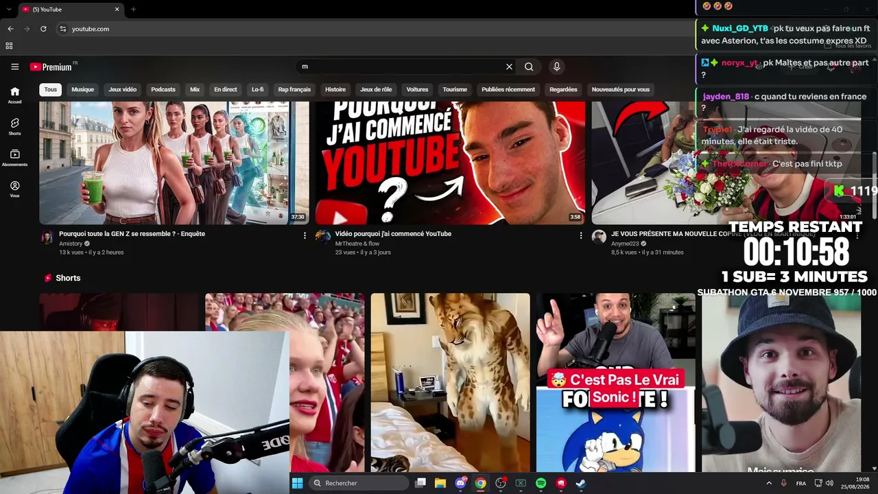Visit the Anyme023 channel name
878x494 pixels.
pos(625,244)
